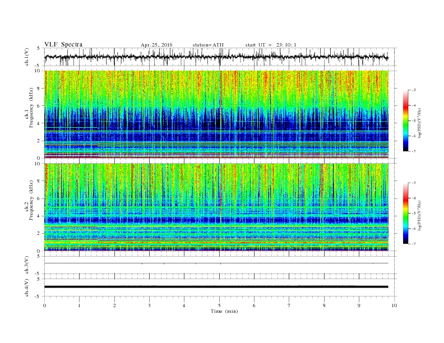Image resolution: width=444 pixels, height=343 pixels.
Task: Click the "station=ATH" header text
Action: (208, 45)
